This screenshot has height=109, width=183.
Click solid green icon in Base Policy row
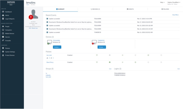click(x=110, y=62)
